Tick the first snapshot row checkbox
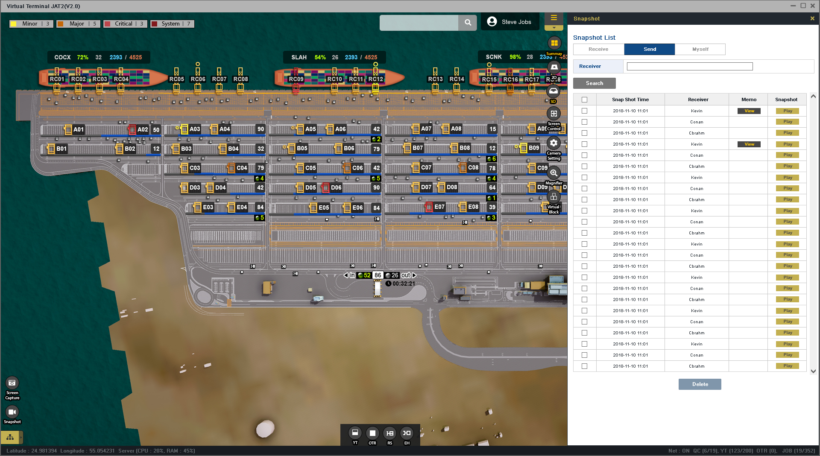The image size is (820, 456). 584,111
